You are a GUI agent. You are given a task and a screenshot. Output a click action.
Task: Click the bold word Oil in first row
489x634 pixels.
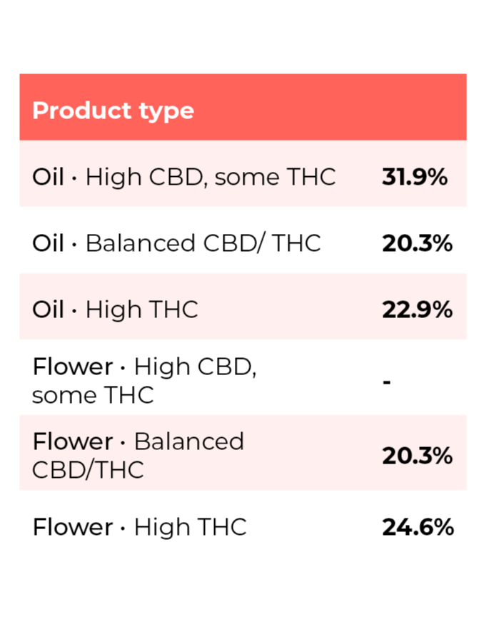(48, 177)
